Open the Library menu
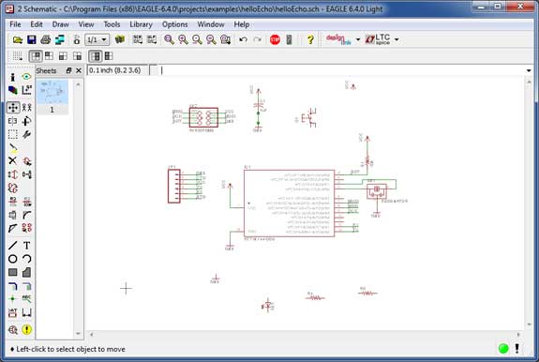This screenshot has width=539, height=362. click(141, 24)
